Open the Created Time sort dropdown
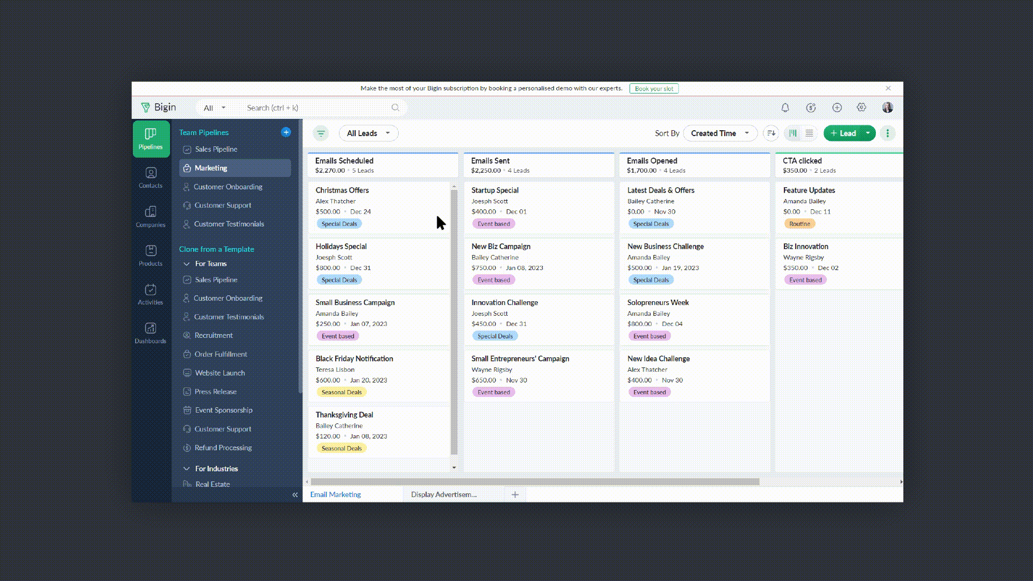The width and height of the screenshot is (1033, 581). [719, 133]
